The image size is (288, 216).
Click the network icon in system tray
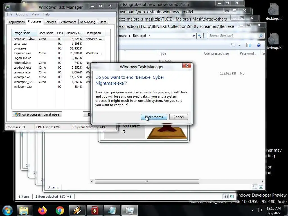pyautogui.click(x=260, y=210)
